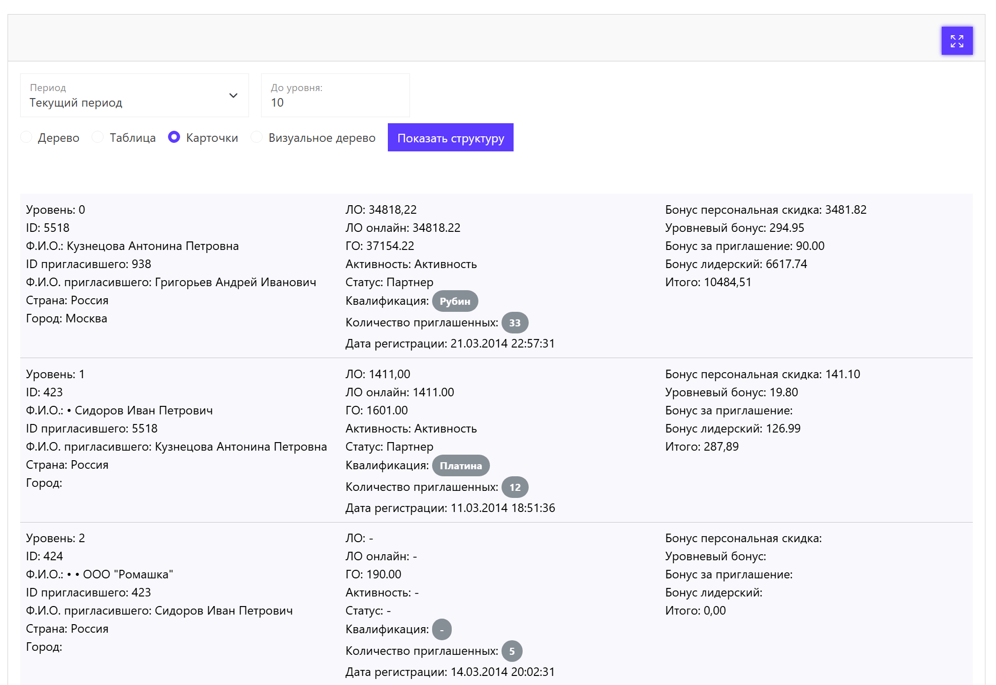
Task: Click the invited count badge 33
Action: pyautogui.click(x=514, y=323)
